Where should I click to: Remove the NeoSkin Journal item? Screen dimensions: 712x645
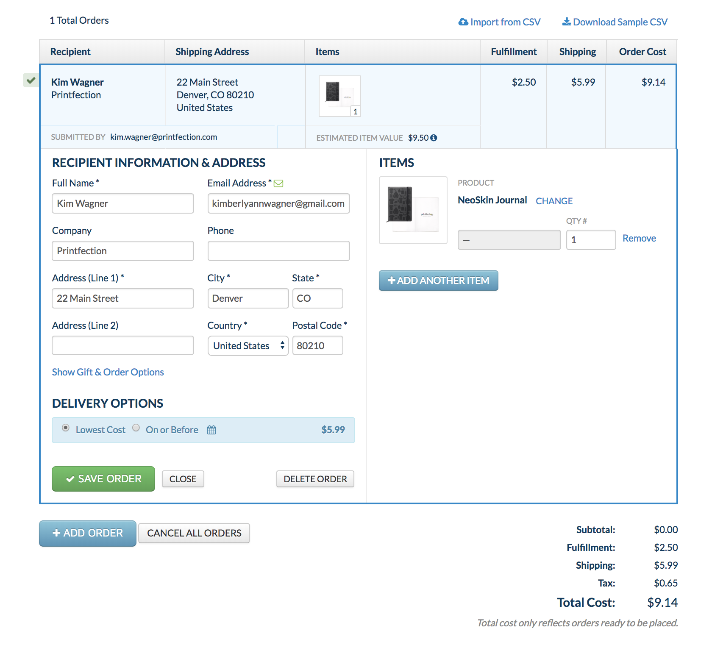tap(639, 238)
